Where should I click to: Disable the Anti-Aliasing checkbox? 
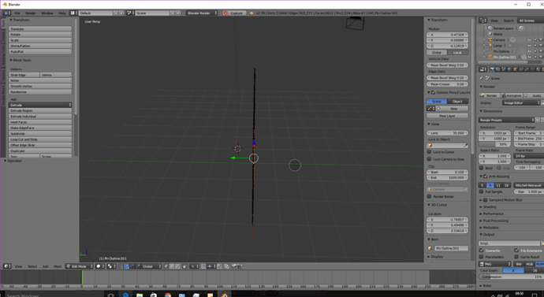tap(486, 176)
